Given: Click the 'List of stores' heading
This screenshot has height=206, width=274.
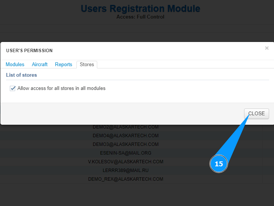Looking at the screenshot, I should click(22, 75).
